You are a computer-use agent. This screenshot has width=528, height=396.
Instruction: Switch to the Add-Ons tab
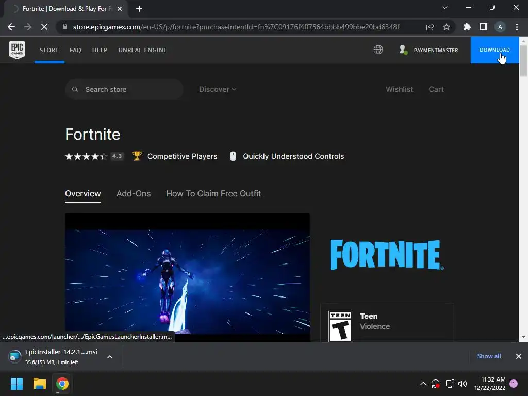(134, 194)
